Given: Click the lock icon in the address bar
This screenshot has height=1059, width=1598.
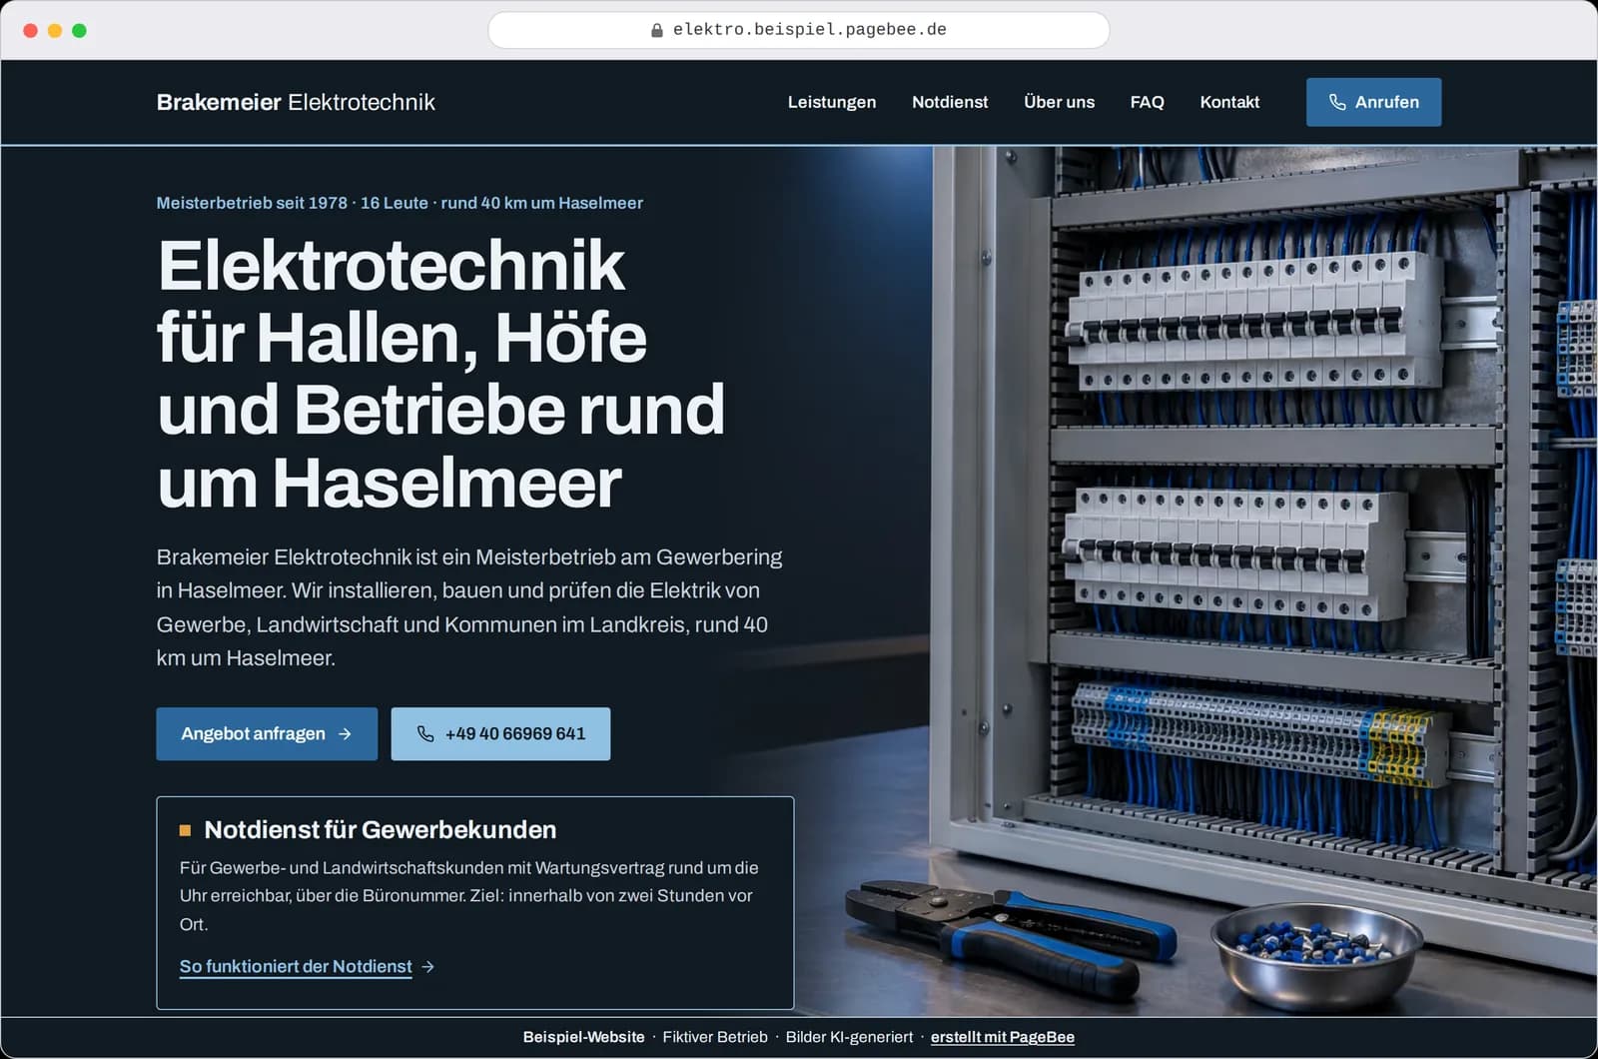Looking at the screenshot, I should [657, 30].
